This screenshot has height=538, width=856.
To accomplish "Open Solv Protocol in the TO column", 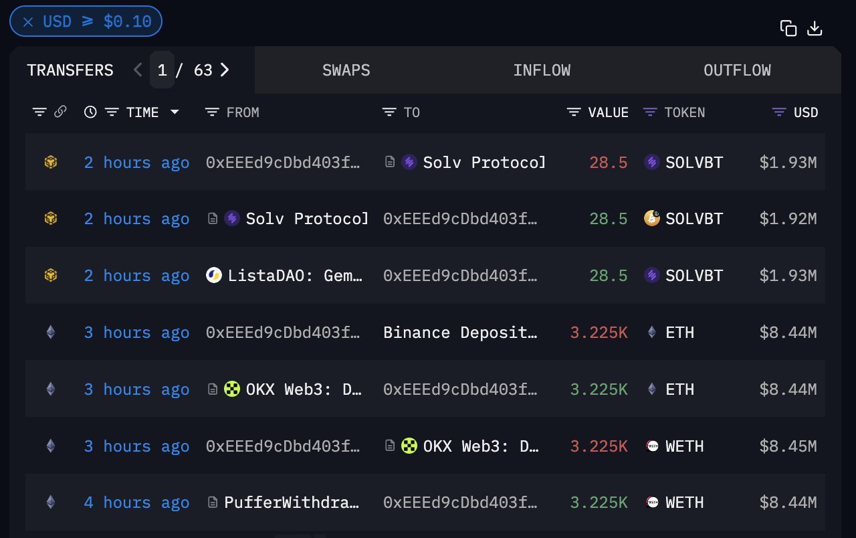I will click(484, 162).
